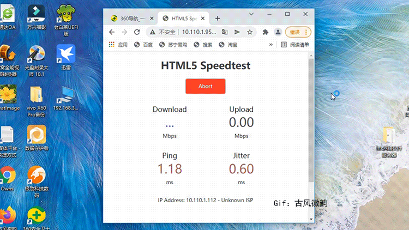Open a new tab with plus button
Screen dimensions: 409x230
click(x=218, y=19)
